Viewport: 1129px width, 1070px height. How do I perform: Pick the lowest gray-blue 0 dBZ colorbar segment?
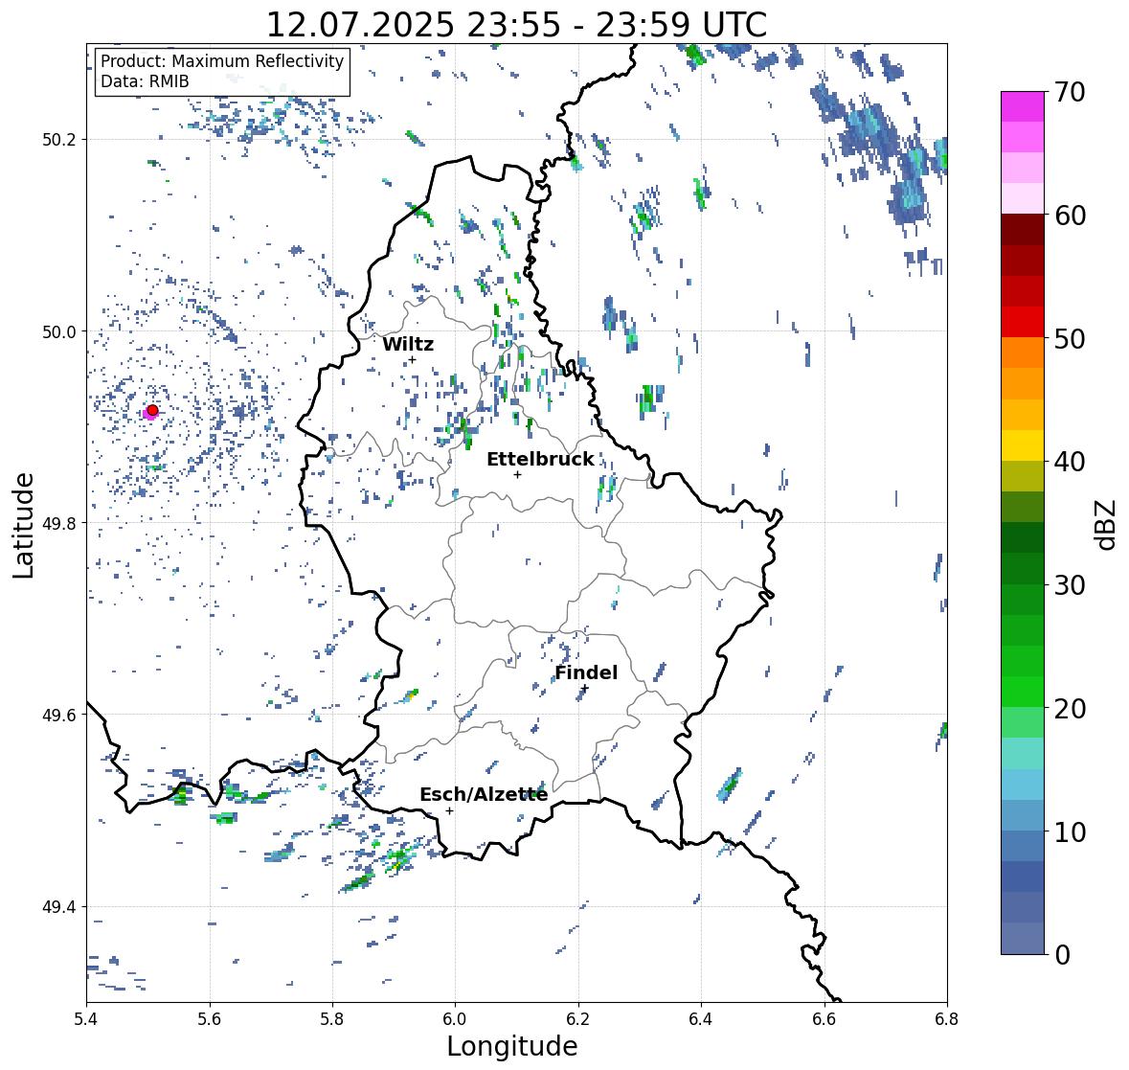tap(1022, 938)
